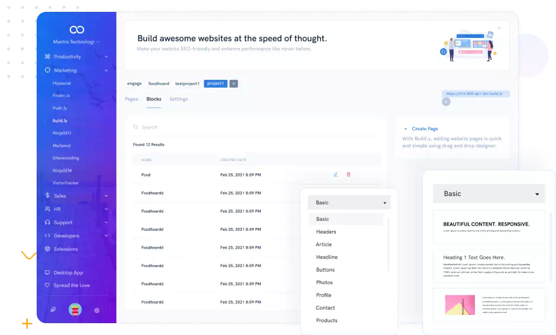The height and width of the screenshot is (335, 556).
Task: Open Mailsend in the sidebar
Action: point(62,146)
